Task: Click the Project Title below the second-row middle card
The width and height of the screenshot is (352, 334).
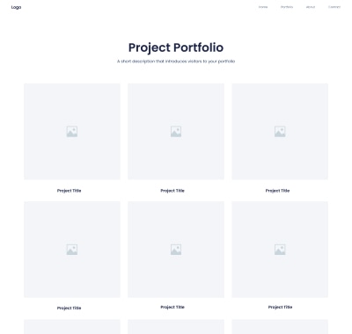Action: (x=172, y=307)
